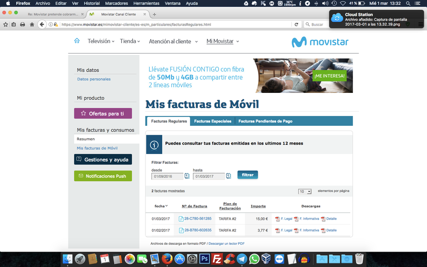Viewport: 427px width, 267px height.
Task: Open the elements per page dropdown
Action: pyautogui.click(x=305, y=191)
